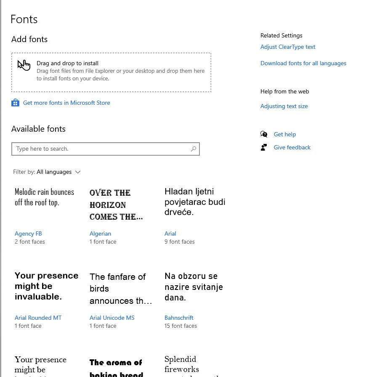This screenshot has width=369, height=377.
Task: Click the Give feedback person icon
Action: coord(264,147)
